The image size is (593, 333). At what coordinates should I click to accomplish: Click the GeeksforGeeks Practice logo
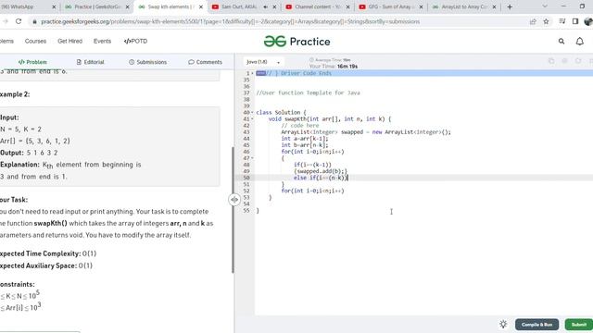[x=296, y=42]
